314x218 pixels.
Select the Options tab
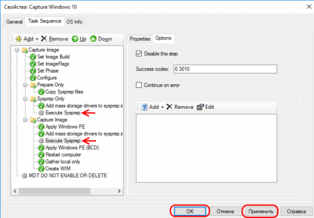163,38
